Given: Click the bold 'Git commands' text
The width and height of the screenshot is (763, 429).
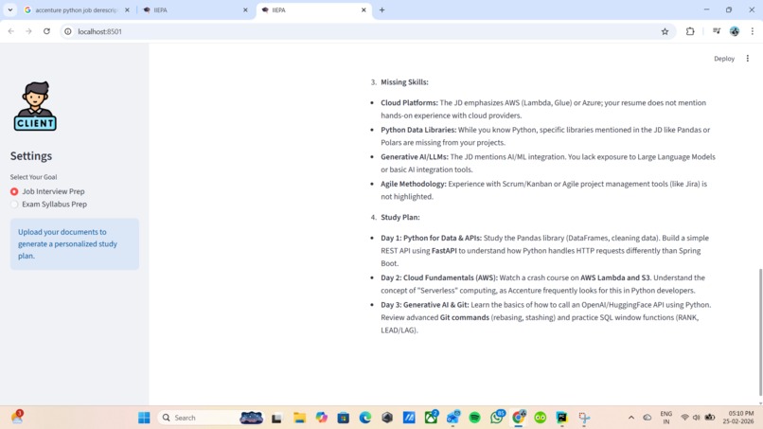Looking at the screenshot, I should 464,317.
